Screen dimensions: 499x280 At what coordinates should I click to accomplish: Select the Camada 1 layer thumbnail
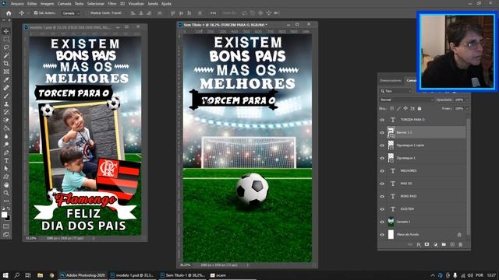(391, 222)
